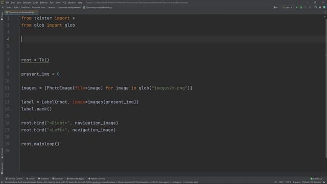This screenshot has height=184, width=327.
Task: Open the Bookmarks tool window sidebar
Action: click(x=2, y=168)
